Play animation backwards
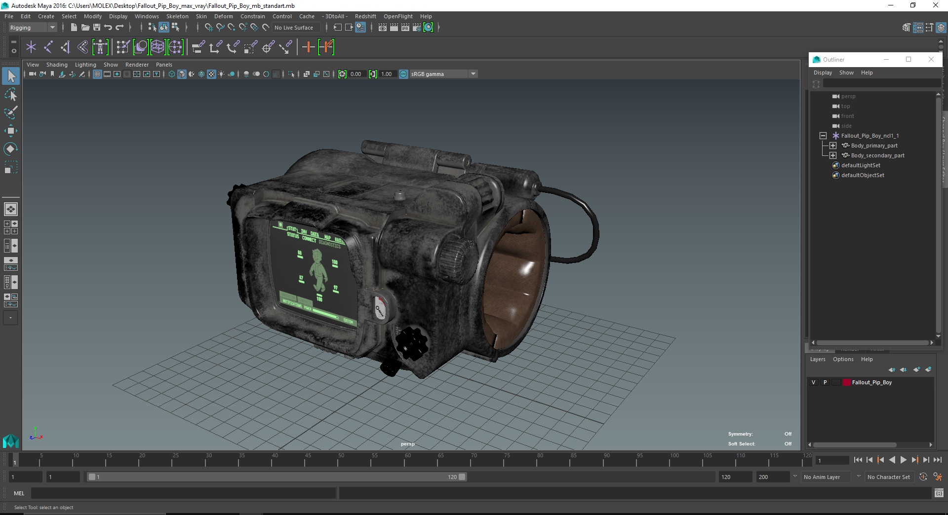This screenshot has width=948, height=515. (892, 460)
